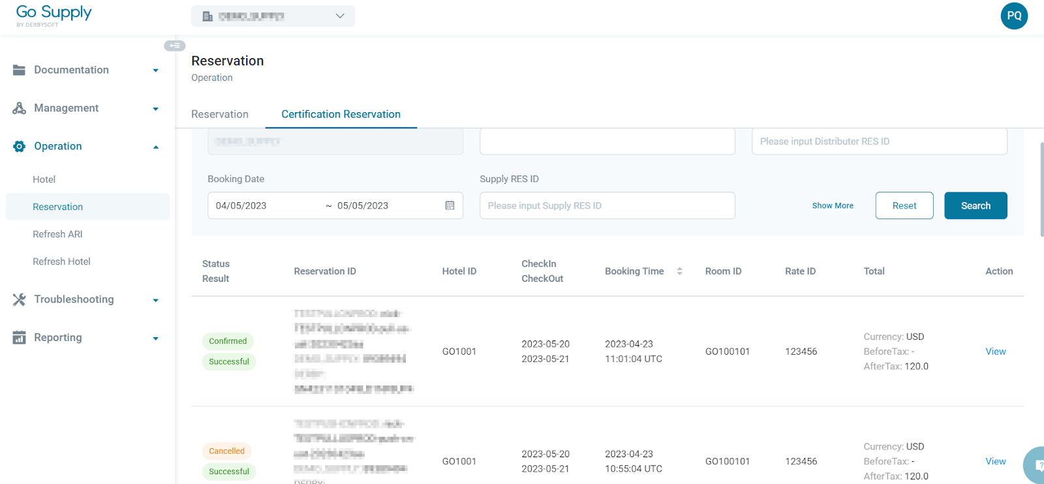
Task: Click the page vertical scrollbar
Action: 1041,189
